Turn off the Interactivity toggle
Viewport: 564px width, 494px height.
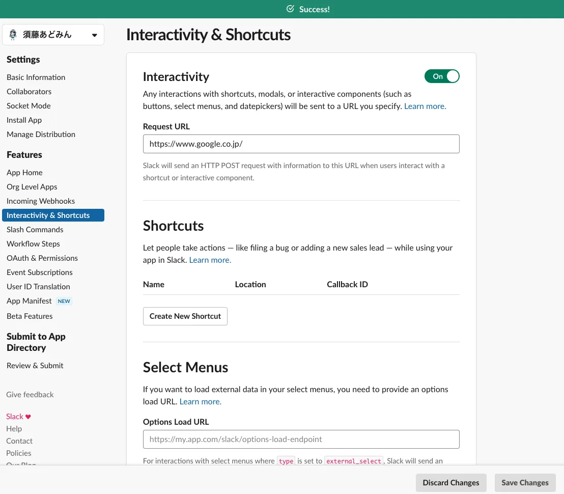pos(442,76)
